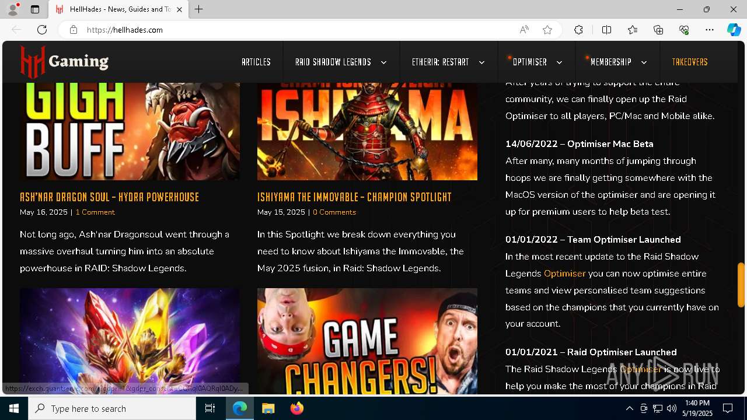Click the page vertical scrollbar thumb

(x=741, y=285)
